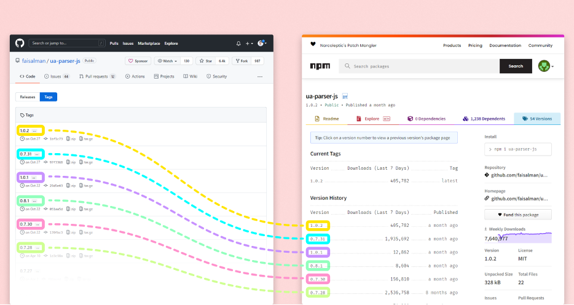Screen dimensions: 574x305
Task: Open Pulls in GitHub top bar
Action: (x=114, y=43)
